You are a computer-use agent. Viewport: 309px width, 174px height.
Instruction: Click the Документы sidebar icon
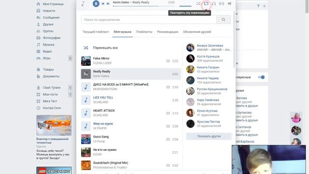[39, 76]
